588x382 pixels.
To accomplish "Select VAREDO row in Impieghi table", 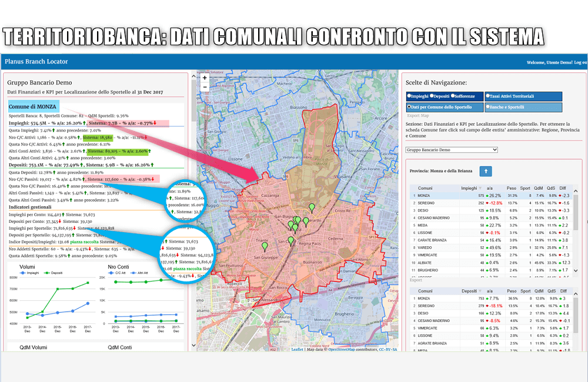I will (490, 248).
